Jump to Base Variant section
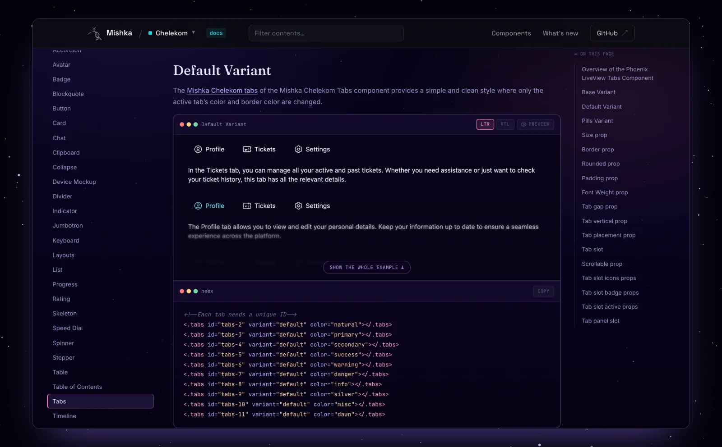This screenshot has height=447, width=722. (598, 92)
